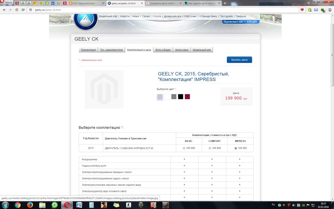Open Windows Explorer from the taskbar

click(42, 205)
